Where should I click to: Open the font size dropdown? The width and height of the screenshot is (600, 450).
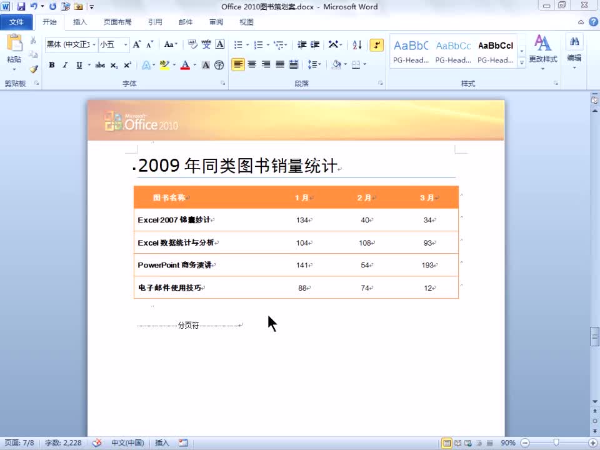125,45
